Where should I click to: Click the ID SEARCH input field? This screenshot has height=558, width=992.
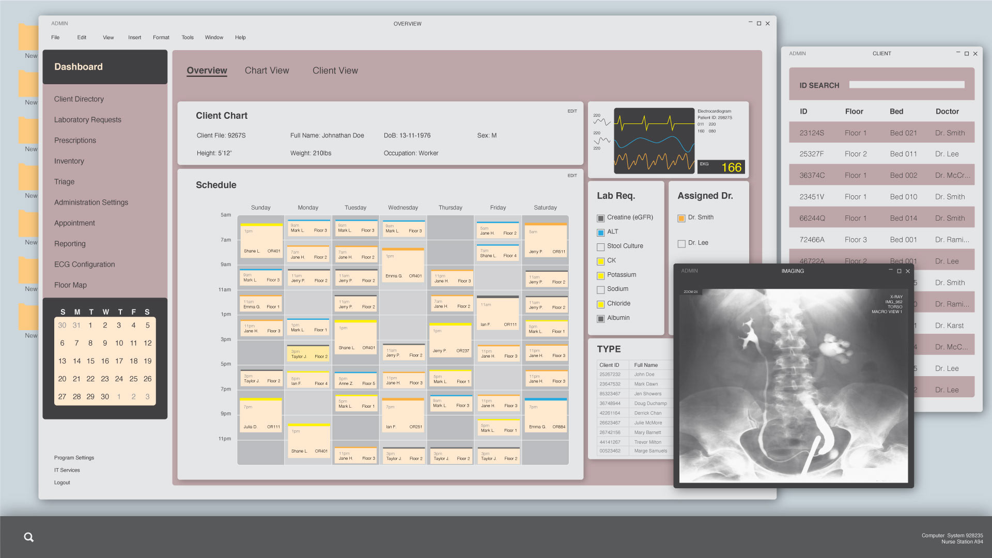pyautogui.click(x=906, y=85)
